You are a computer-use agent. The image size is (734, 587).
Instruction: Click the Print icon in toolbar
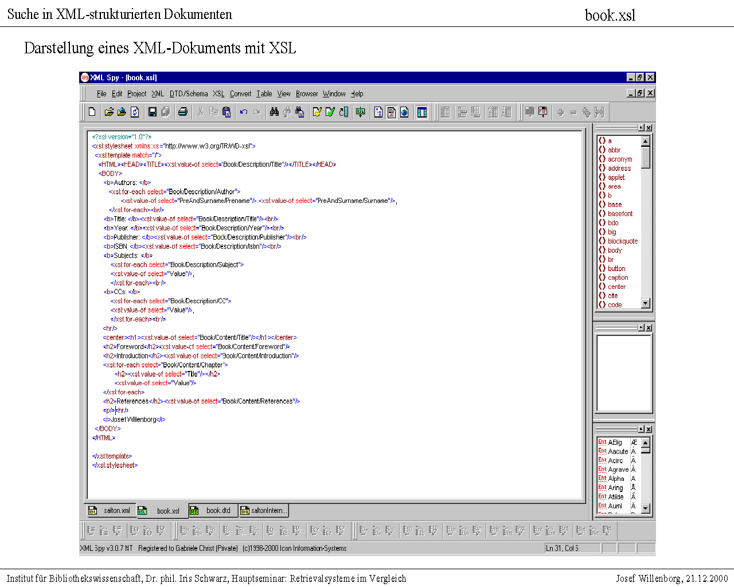(183, 112)
